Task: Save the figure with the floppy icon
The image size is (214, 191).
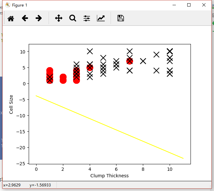Action: (x=121, y=18)
